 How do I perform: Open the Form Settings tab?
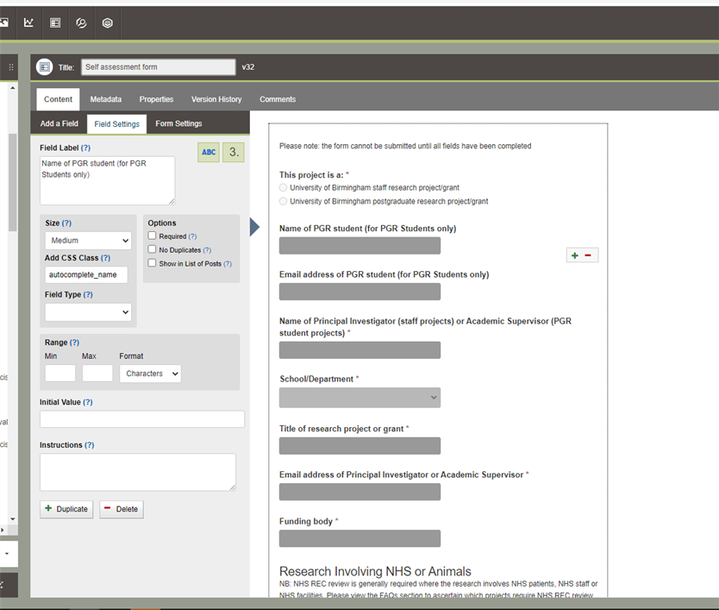pos(178,123)
